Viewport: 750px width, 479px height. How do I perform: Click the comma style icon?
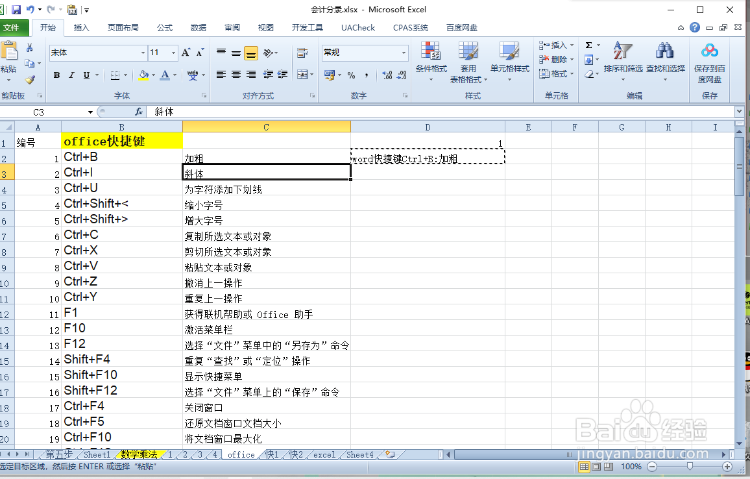click(367, 75)
